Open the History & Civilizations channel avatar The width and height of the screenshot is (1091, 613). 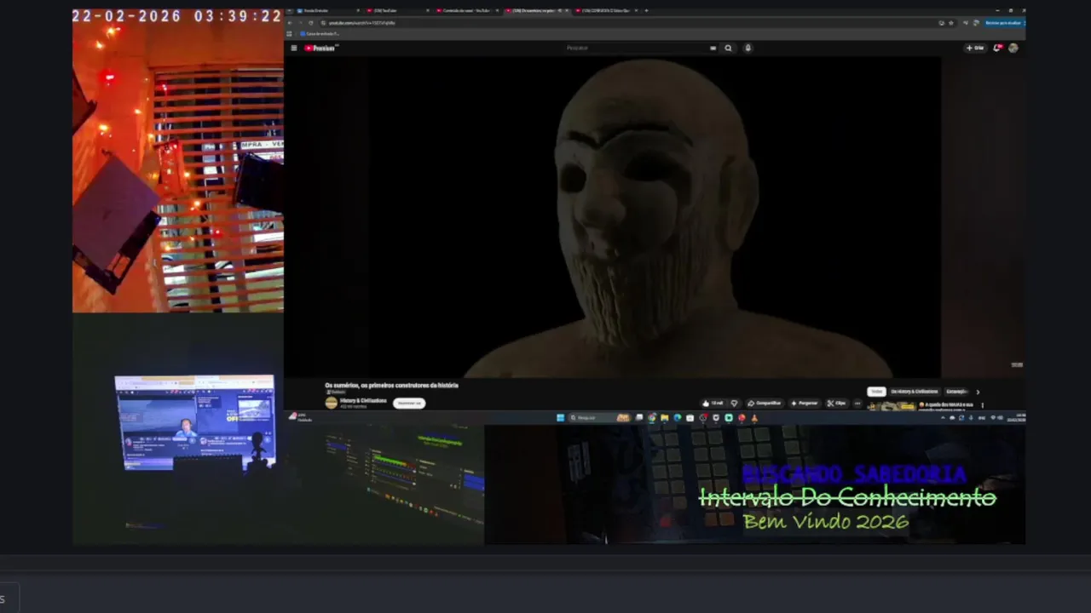tap(331, 403)
